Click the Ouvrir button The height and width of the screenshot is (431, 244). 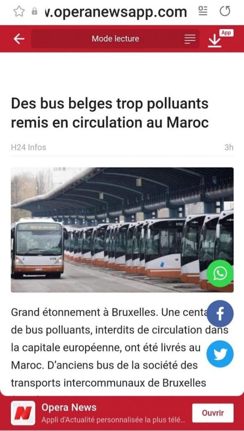[213, 413]
